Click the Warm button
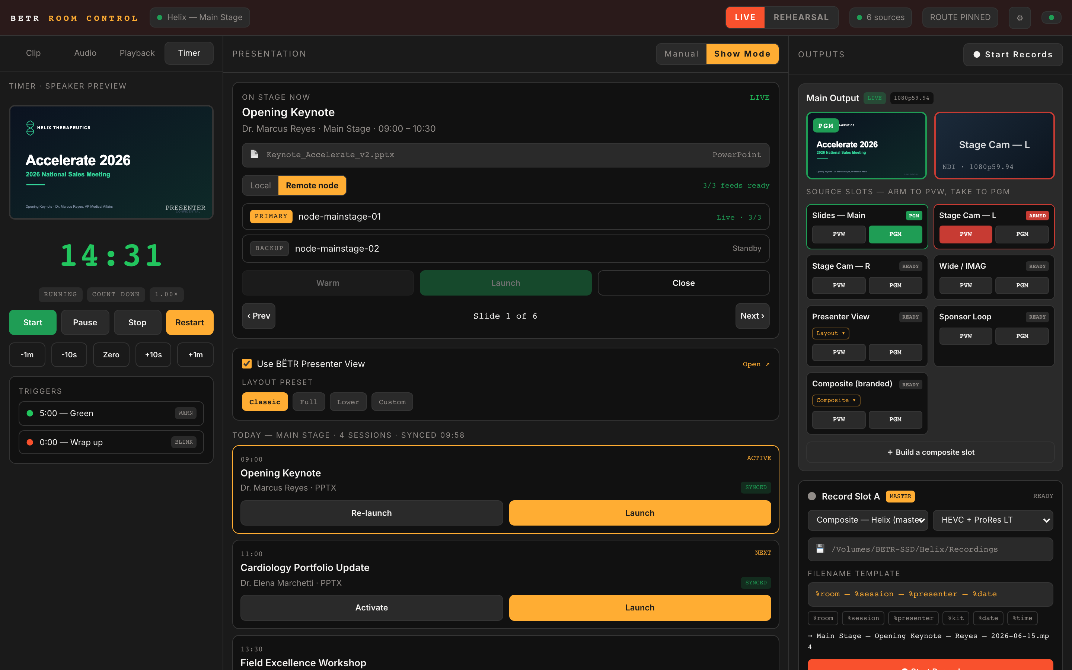Screen dimensions: 1072x670 pos(328,283)
